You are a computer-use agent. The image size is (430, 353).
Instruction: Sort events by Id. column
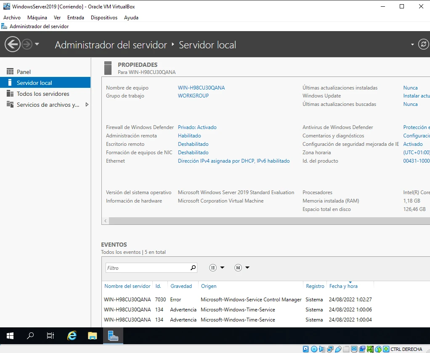[158, 286]
